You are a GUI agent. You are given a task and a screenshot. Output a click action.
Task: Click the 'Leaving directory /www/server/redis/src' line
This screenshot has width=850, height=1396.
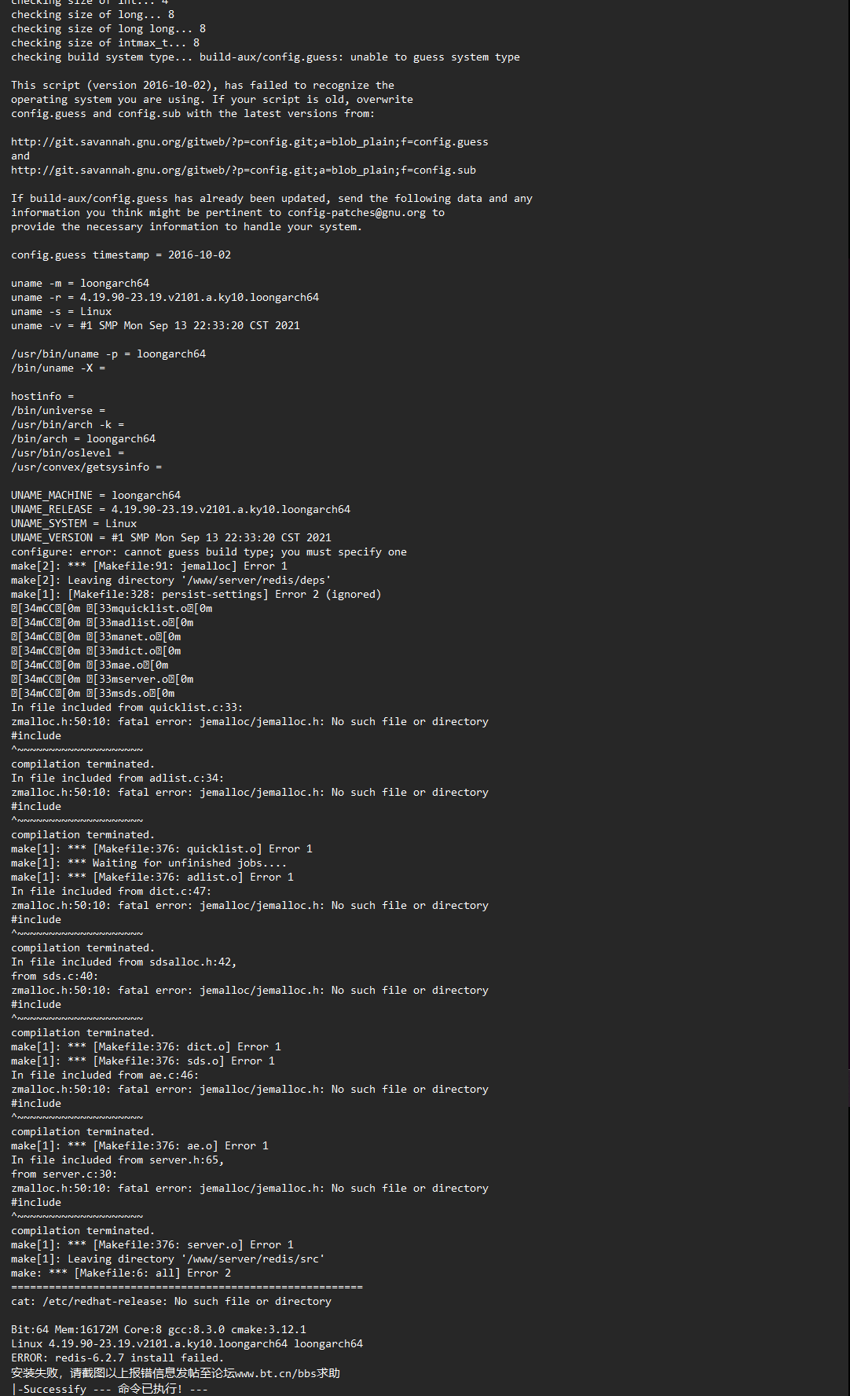coord(168,1259)
